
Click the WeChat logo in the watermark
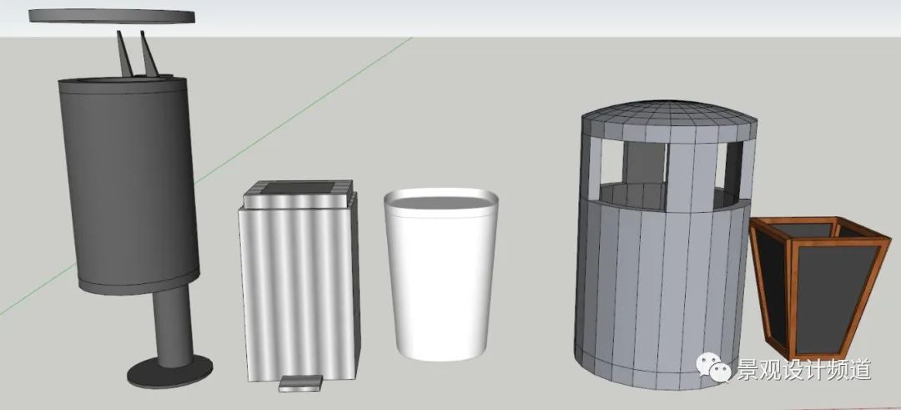point(715,368)
